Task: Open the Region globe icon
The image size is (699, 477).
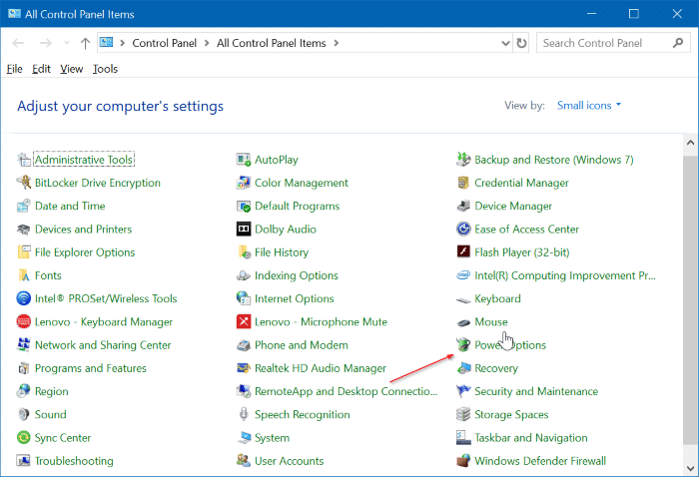Action: pyautogui.click(x=24, y=391)
